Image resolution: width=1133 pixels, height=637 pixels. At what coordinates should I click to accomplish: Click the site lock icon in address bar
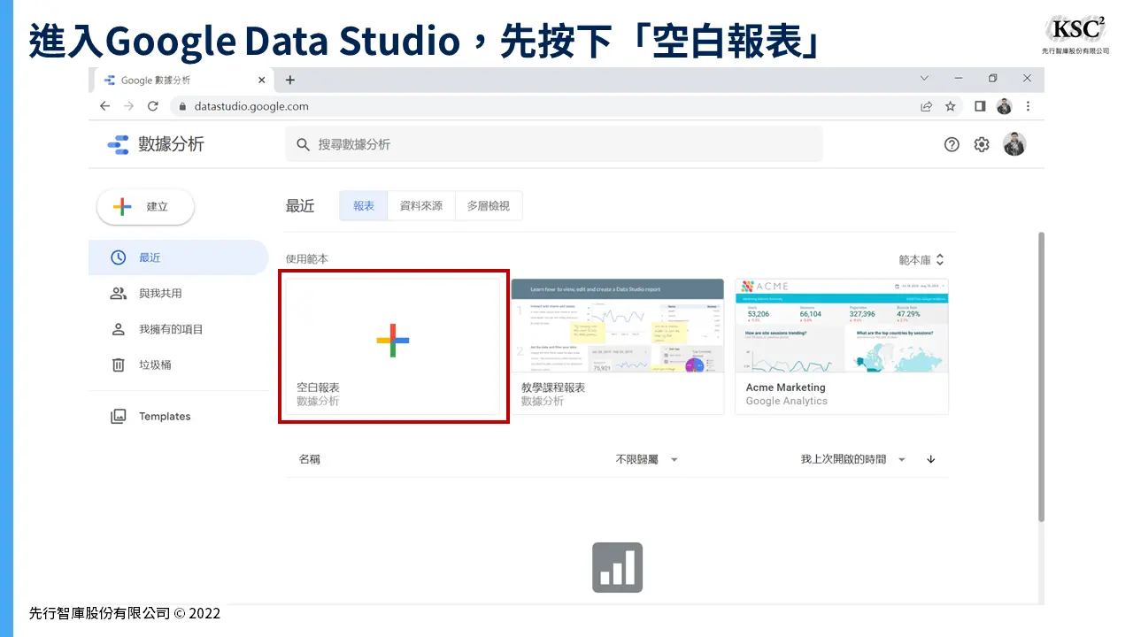[x=183, y=106]
